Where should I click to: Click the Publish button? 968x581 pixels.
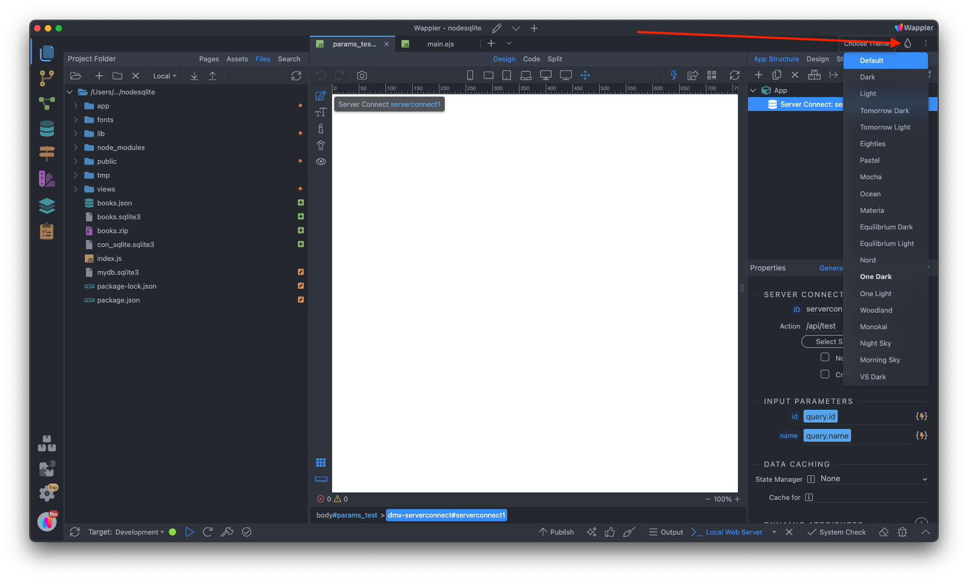point(556,532)
